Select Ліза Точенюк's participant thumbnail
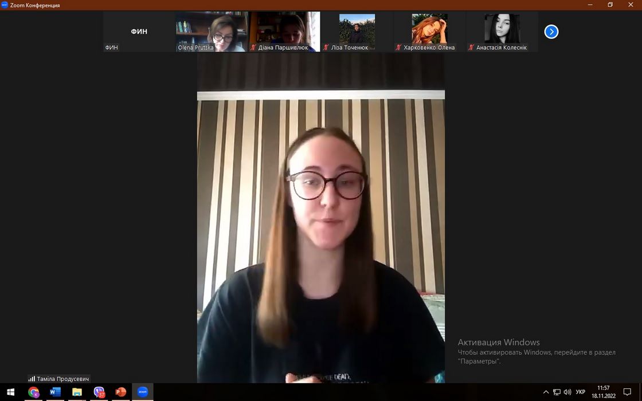Screen dimensions: 642x401 357,32
